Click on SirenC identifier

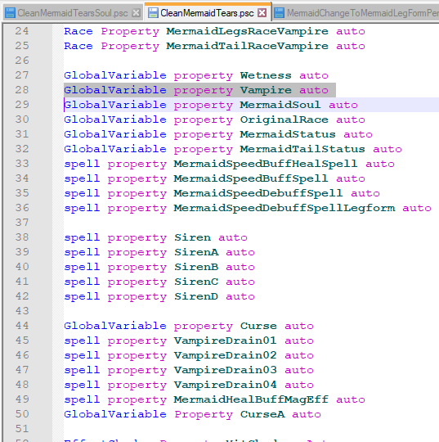click(196, 282)
